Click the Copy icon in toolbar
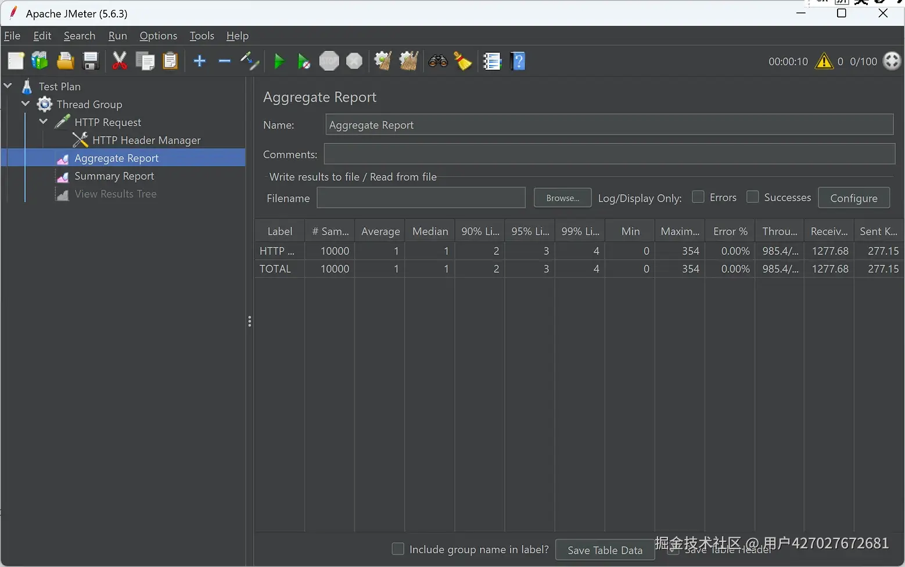The height and width of the screenshot is (567, 905). (x=145, y=61)
